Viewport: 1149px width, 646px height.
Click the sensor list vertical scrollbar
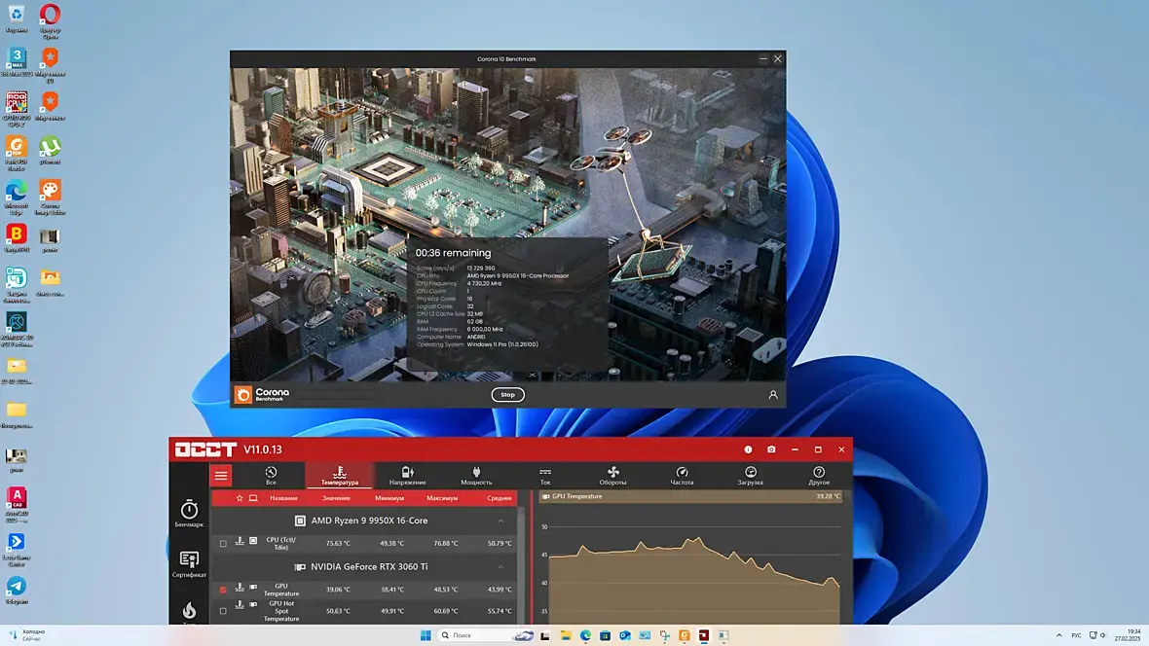(x=521, y=564)
